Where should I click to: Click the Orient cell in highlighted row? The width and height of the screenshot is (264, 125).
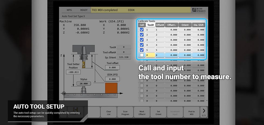[x=185, y=55]
